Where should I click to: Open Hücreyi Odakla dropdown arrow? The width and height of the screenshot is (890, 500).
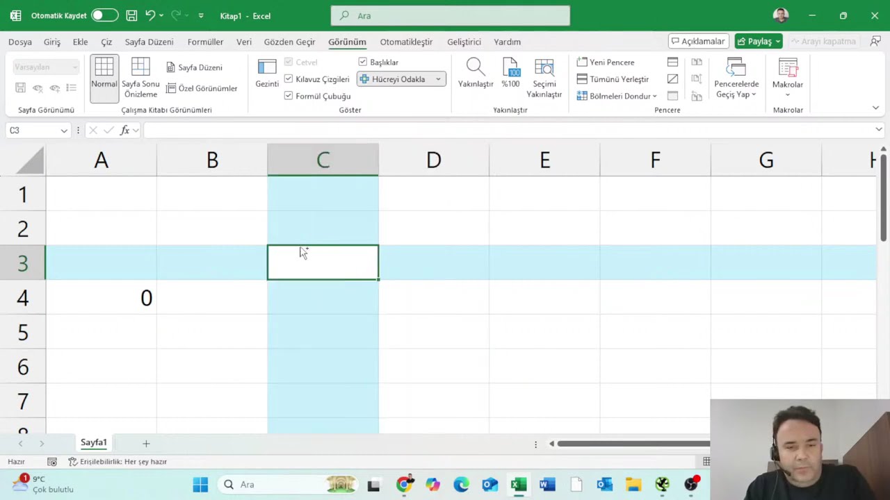[438, 79]
